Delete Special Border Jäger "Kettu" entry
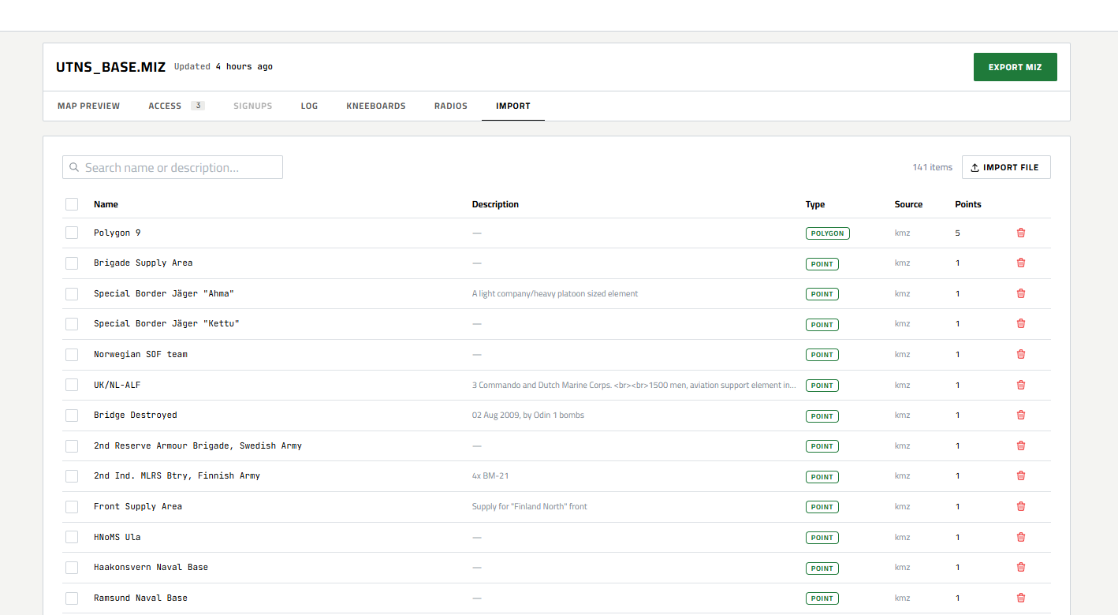Viewport: 1118px width, 615px height. click(x=1021, y=323)
